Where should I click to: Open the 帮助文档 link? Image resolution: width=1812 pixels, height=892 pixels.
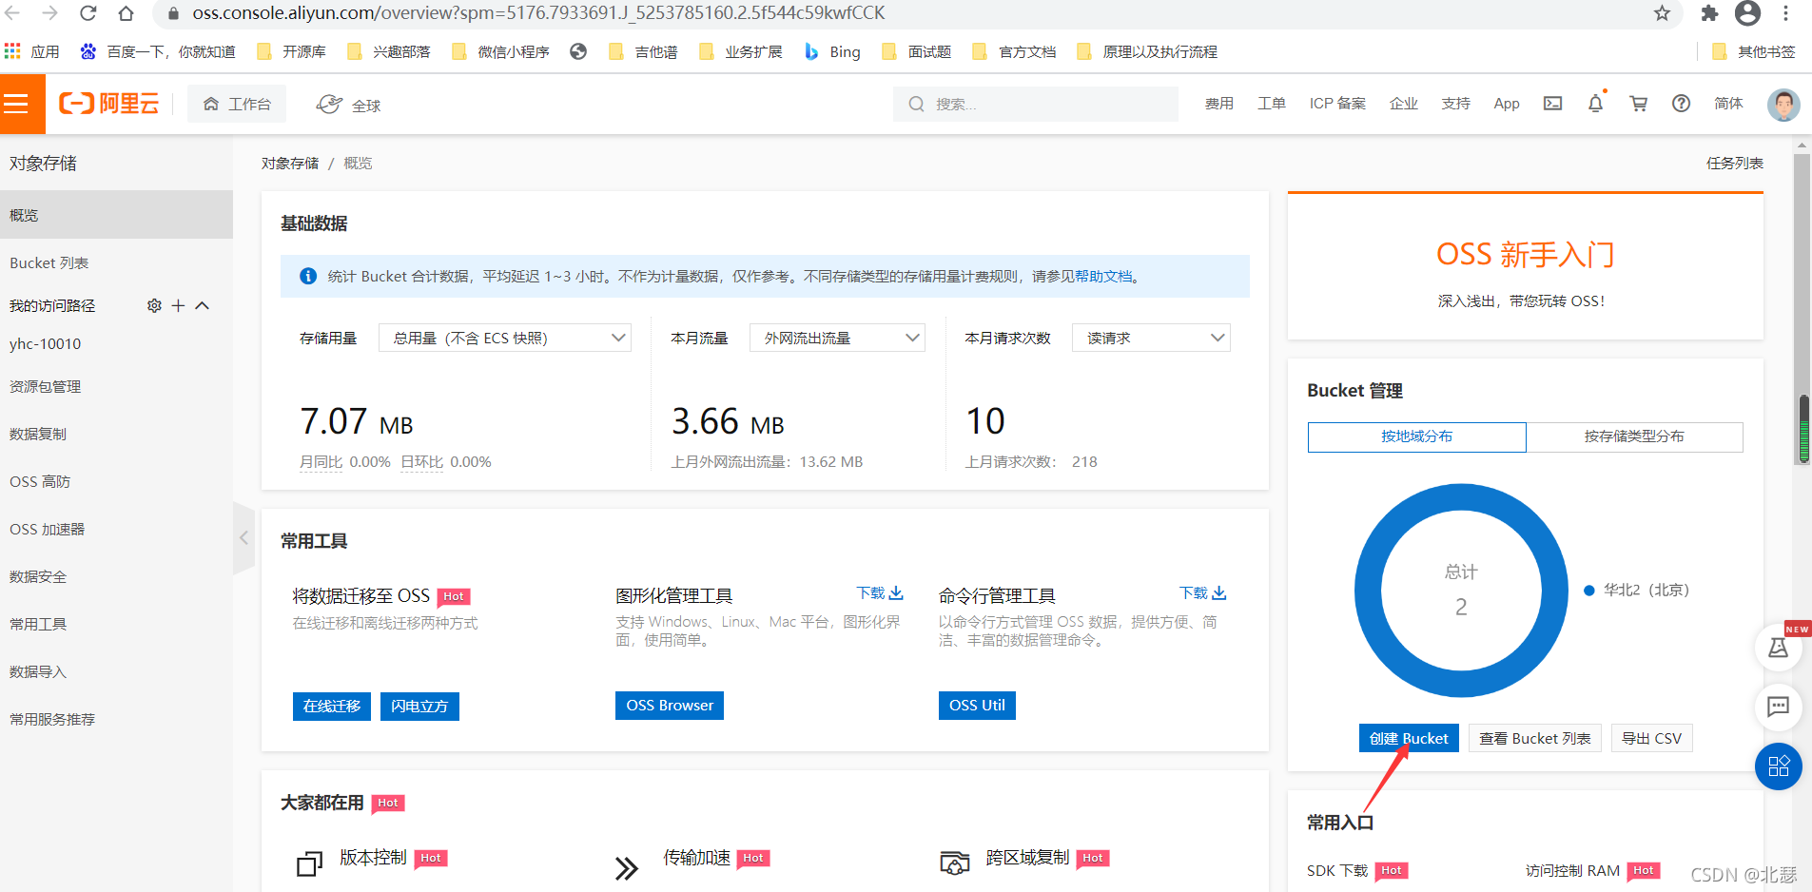click(x=1103, y=277)
